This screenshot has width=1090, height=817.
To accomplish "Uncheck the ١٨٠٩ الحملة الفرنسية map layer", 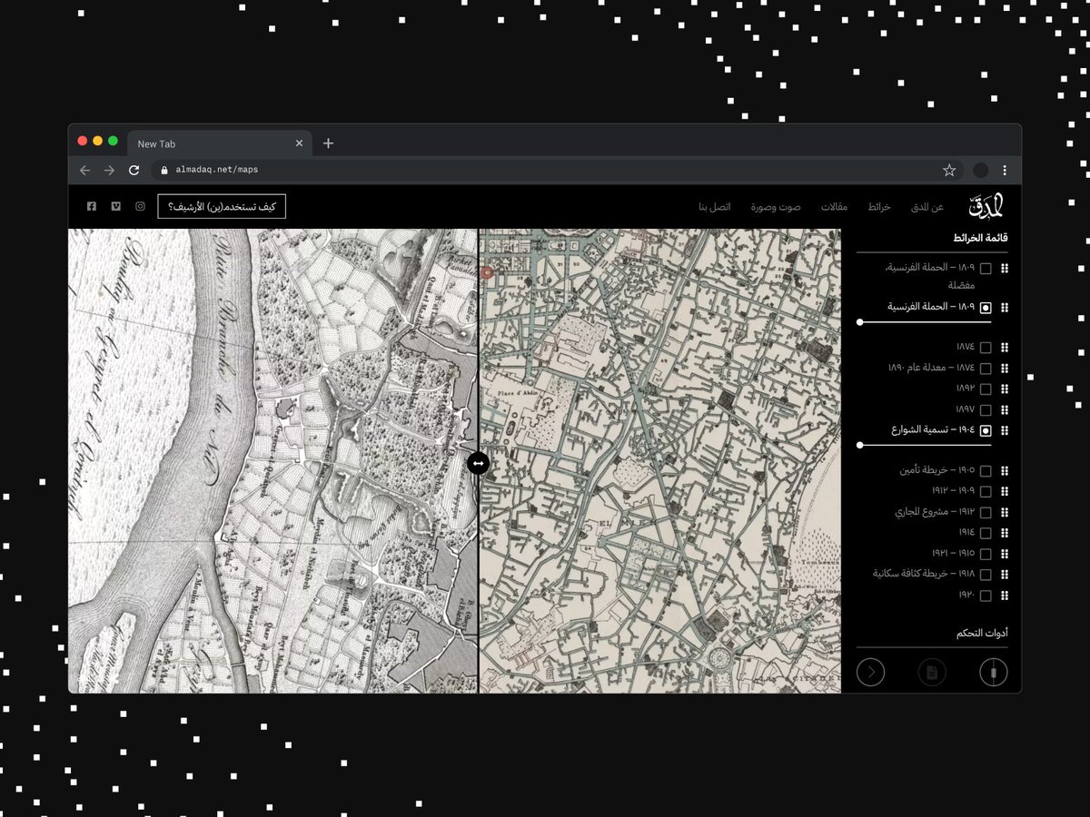I will (986, 308).
